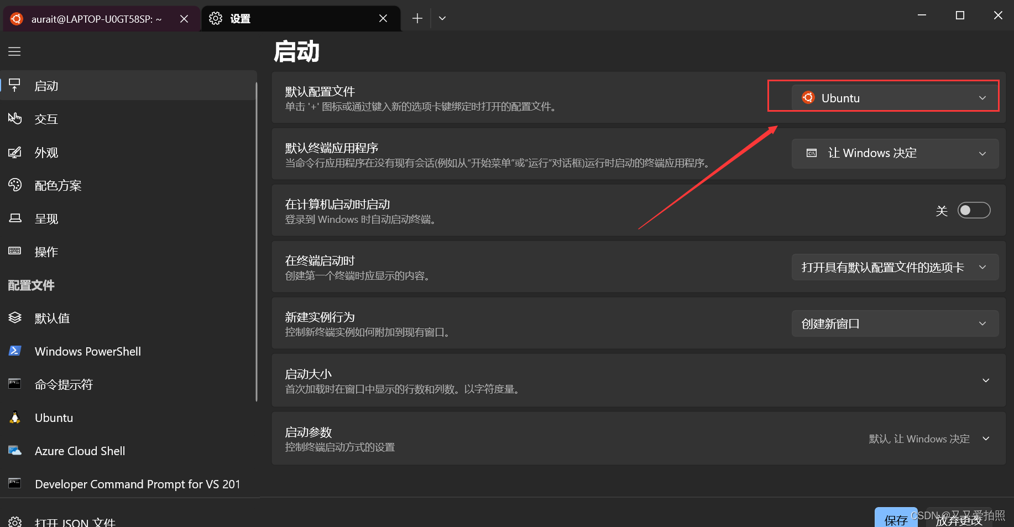The width and height of the screenshot is (1014, 527).
Task: Open the new tab profile dropdown arrow
Action: click(x=442, y=19)
